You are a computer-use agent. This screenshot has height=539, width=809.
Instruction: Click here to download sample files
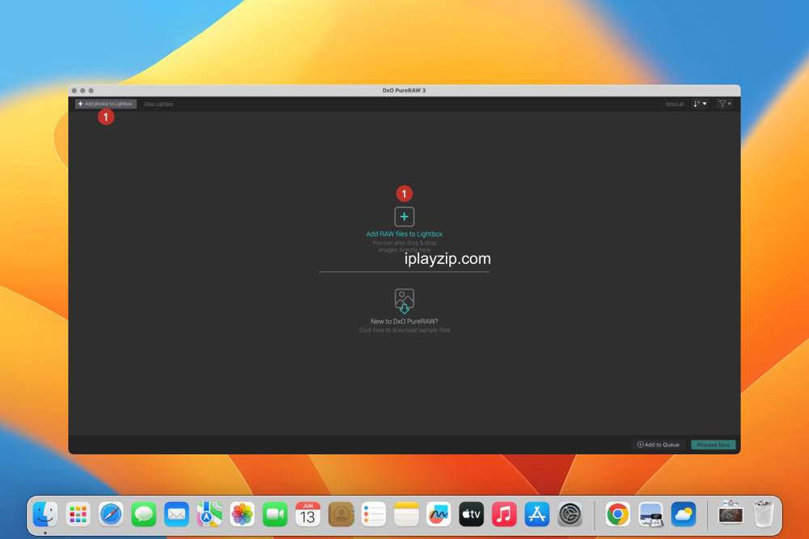404,330
